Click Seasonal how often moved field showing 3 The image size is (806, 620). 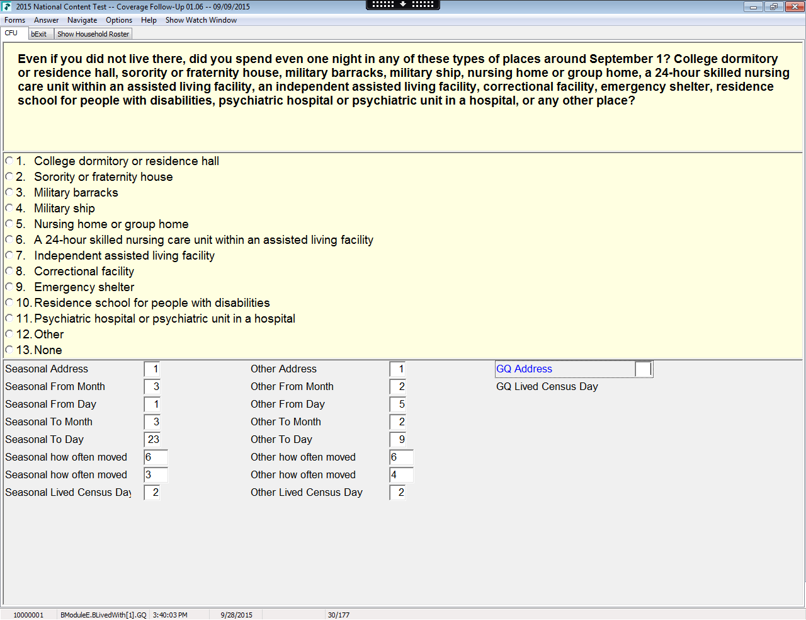click(156, 475)
